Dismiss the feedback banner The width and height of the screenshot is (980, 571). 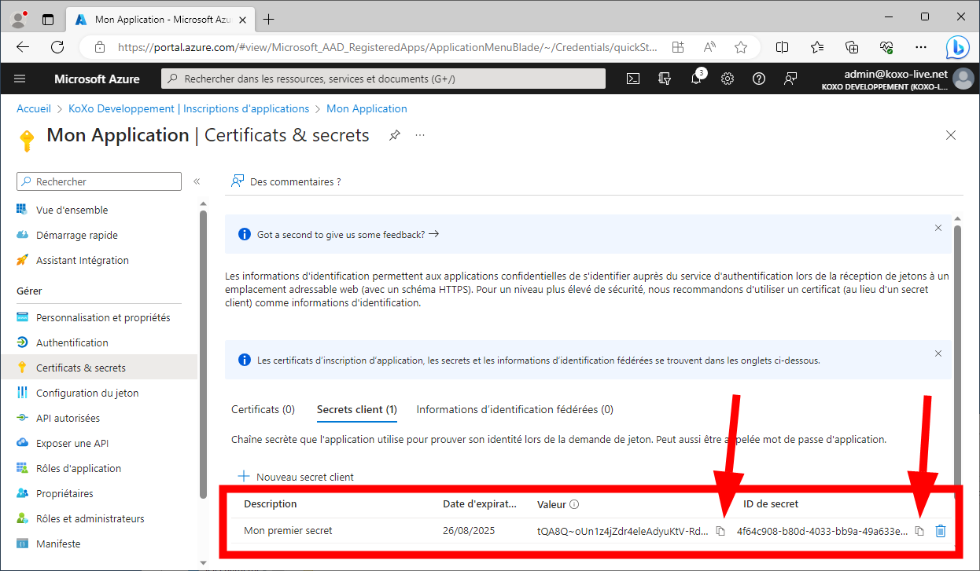tap(938, 228)
